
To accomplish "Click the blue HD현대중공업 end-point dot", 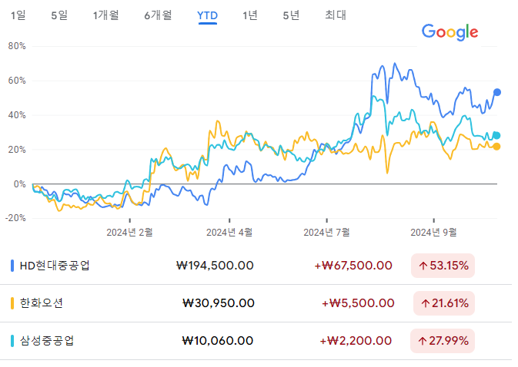I will [x=497, y=92].
